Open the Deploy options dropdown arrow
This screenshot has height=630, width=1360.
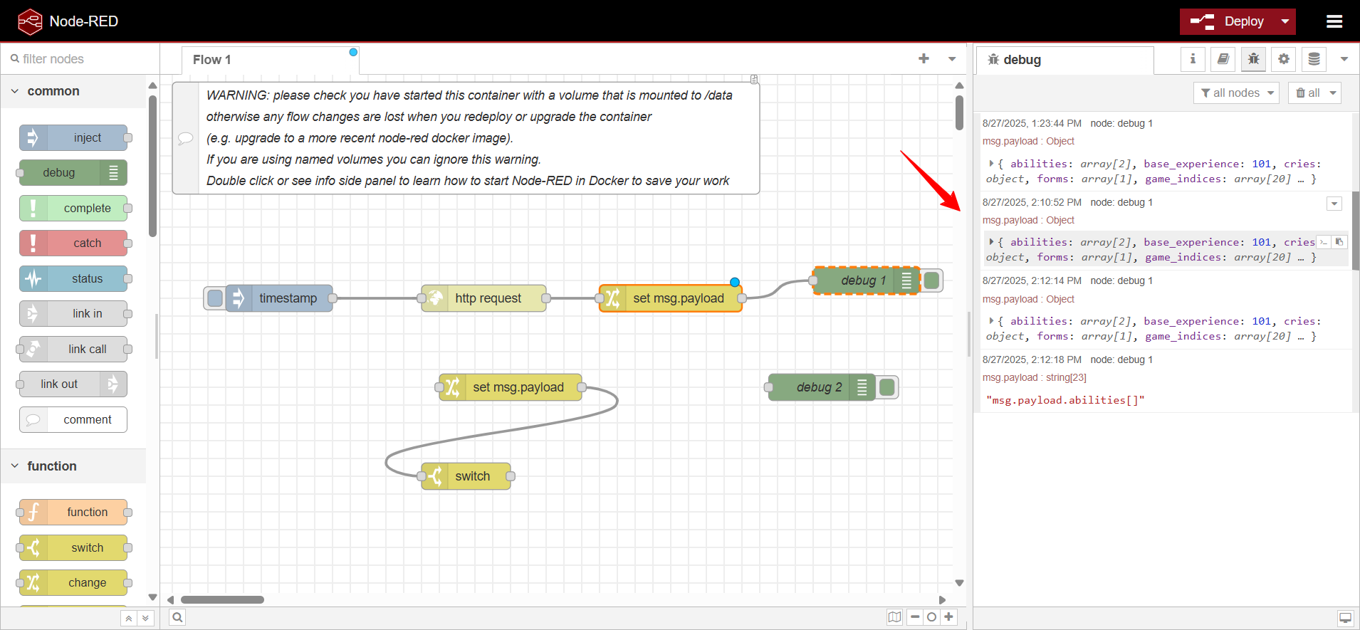point(1285,21)
